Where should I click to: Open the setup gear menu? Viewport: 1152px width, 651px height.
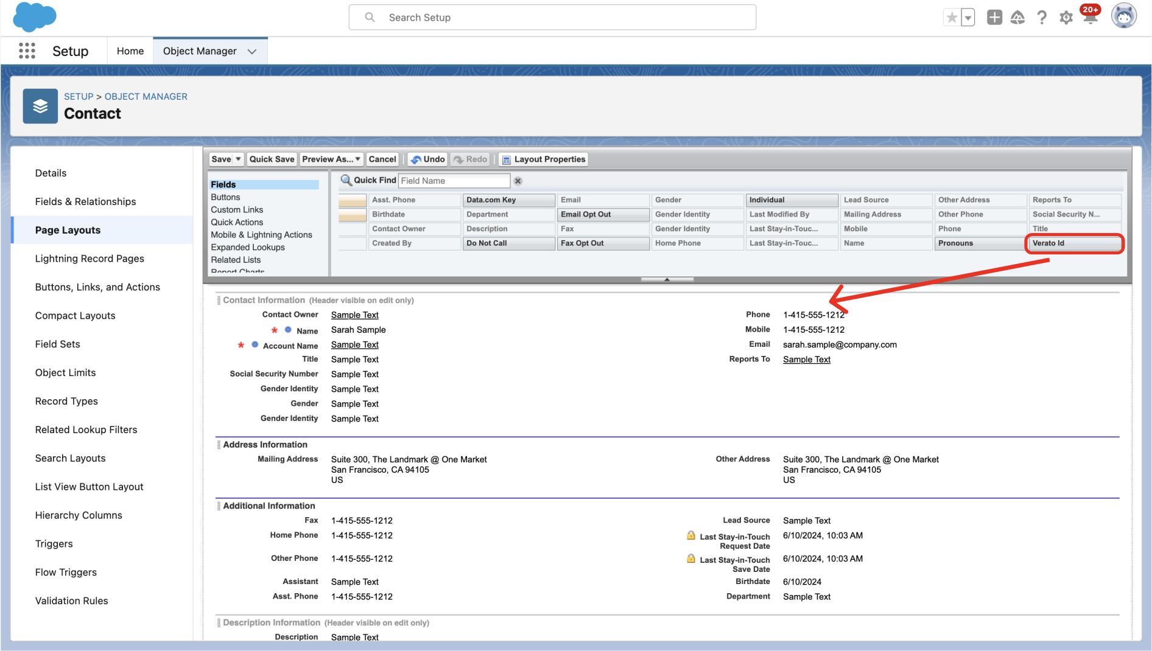[x=1066, y=18]
